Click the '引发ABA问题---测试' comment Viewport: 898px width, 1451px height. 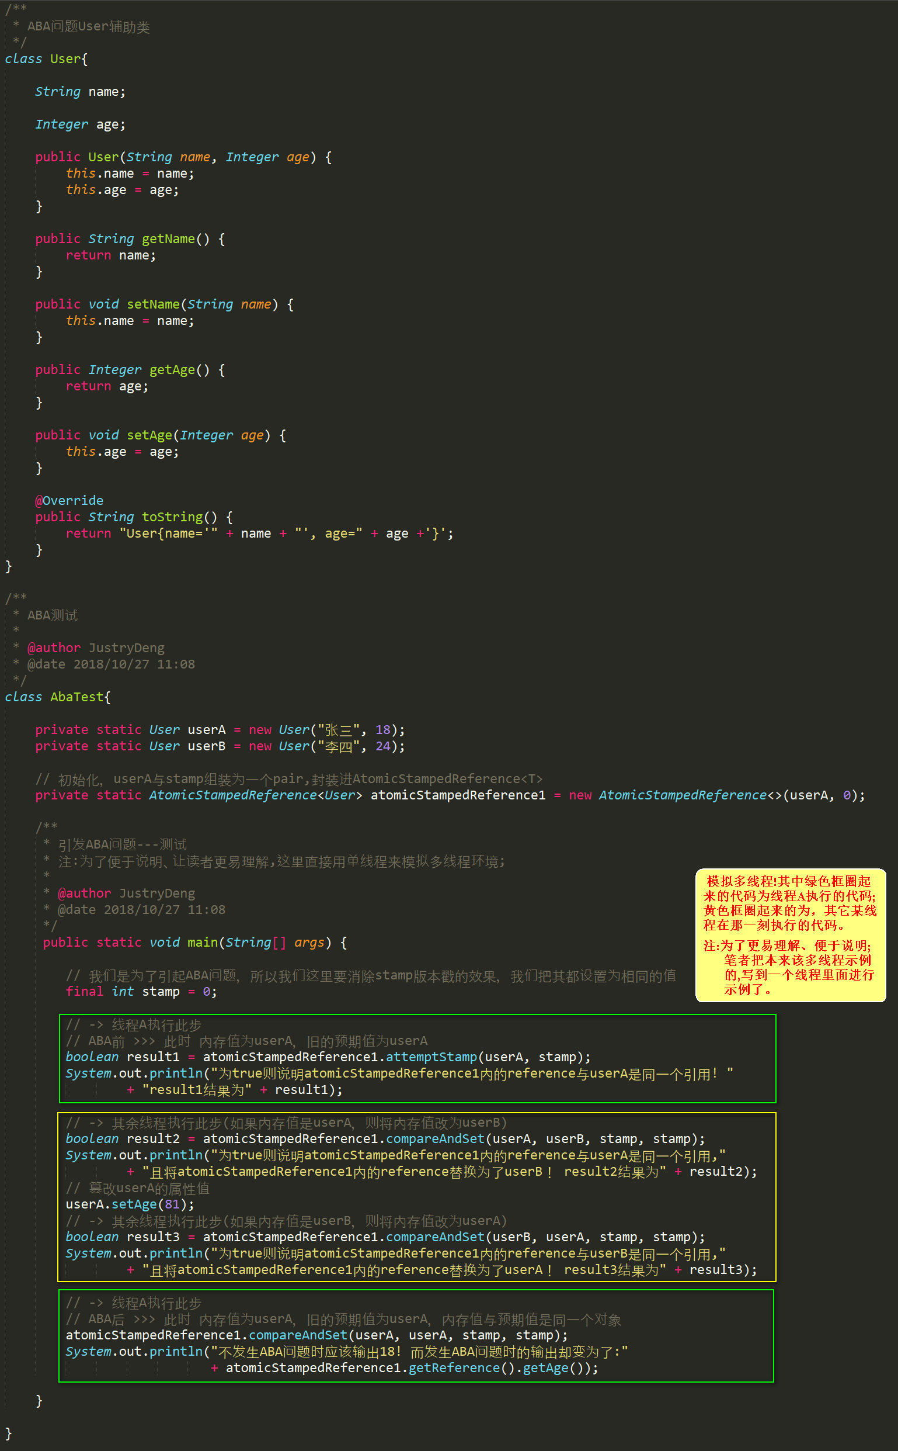coord(123,844)
